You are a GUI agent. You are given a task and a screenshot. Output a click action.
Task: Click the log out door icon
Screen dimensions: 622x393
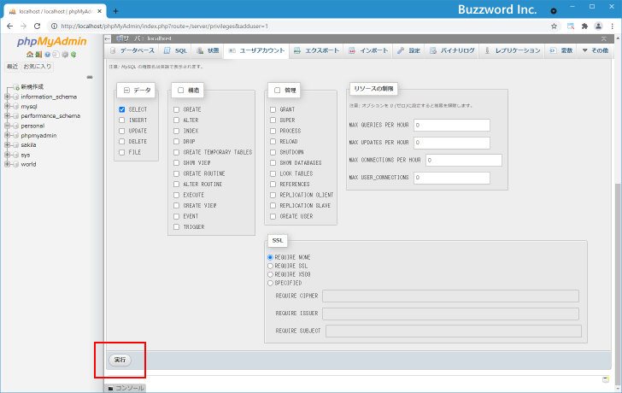pos(38,55)
